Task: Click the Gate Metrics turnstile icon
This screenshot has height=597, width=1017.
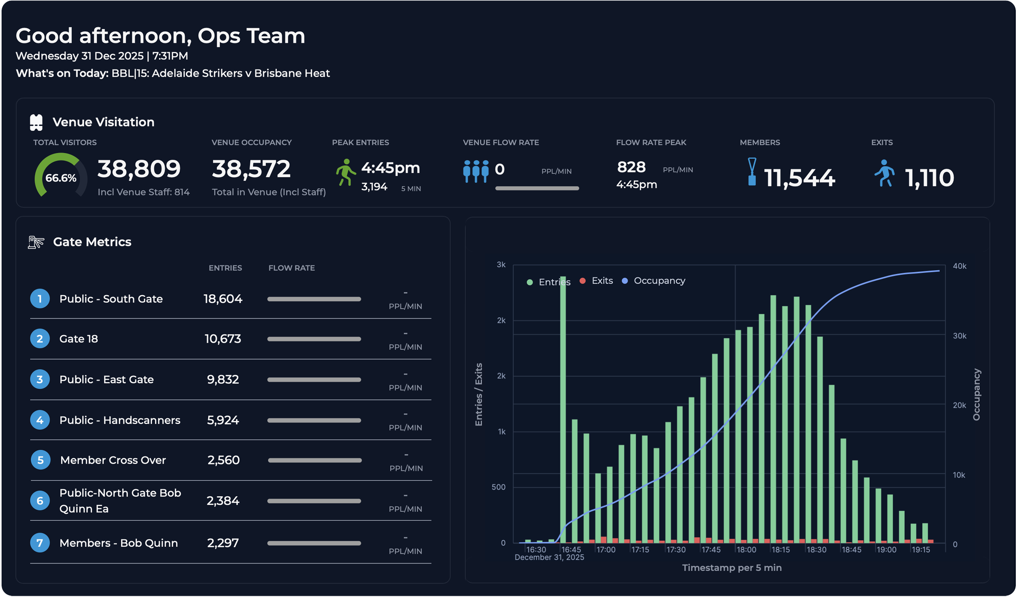Action: (x=36, y=242)
